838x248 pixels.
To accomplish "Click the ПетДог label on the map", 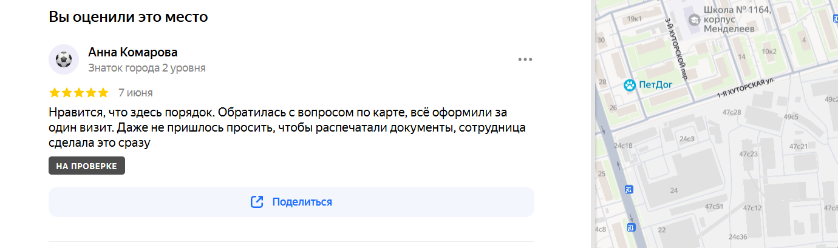I will tap(656, 85).
